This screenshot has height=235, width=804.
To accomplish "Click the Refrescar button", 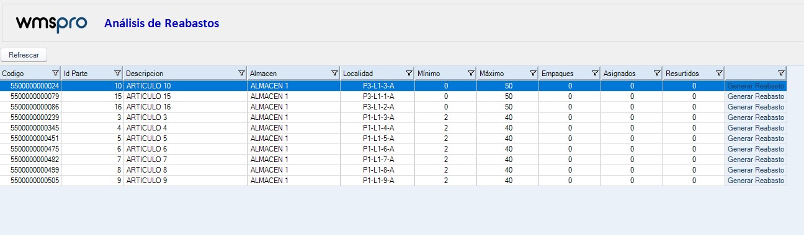I will click(x=24, y=55).
